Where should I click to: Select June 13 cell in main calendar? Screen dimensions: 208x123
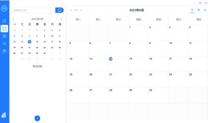pos(98,64)
